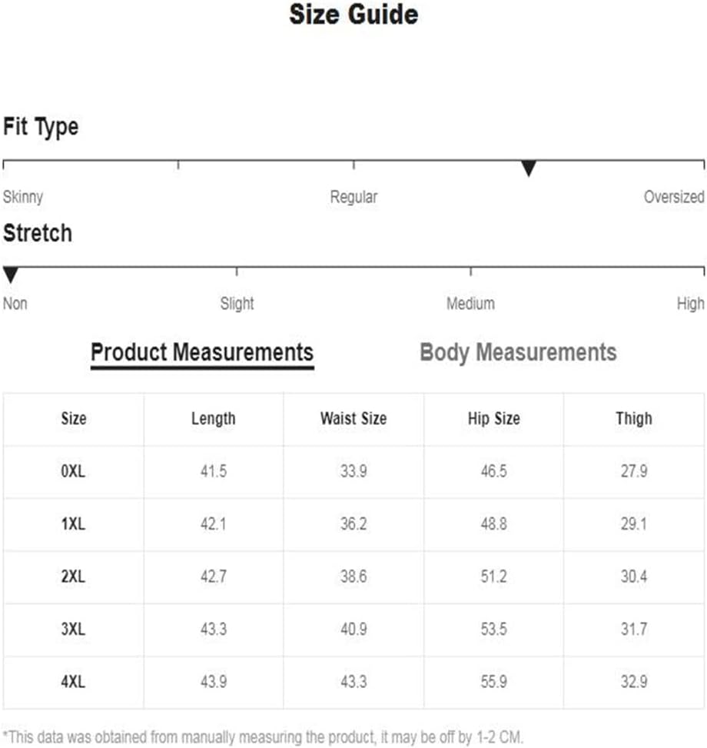This screenshot has width=707, height=748.
Task: Click the Thigh column header
Action: 633,418
